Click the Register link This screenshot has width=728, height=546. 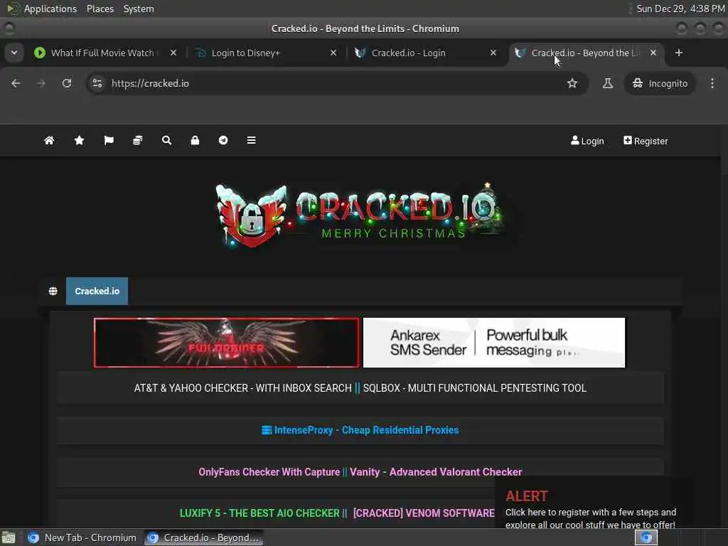pos(646,141)
